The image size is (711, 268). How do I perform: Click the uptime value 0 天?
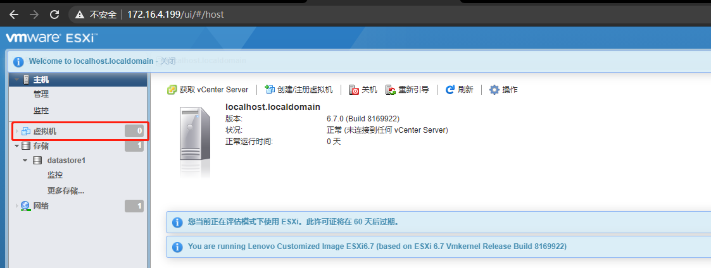pyautogui.click(x=333, y=142)
